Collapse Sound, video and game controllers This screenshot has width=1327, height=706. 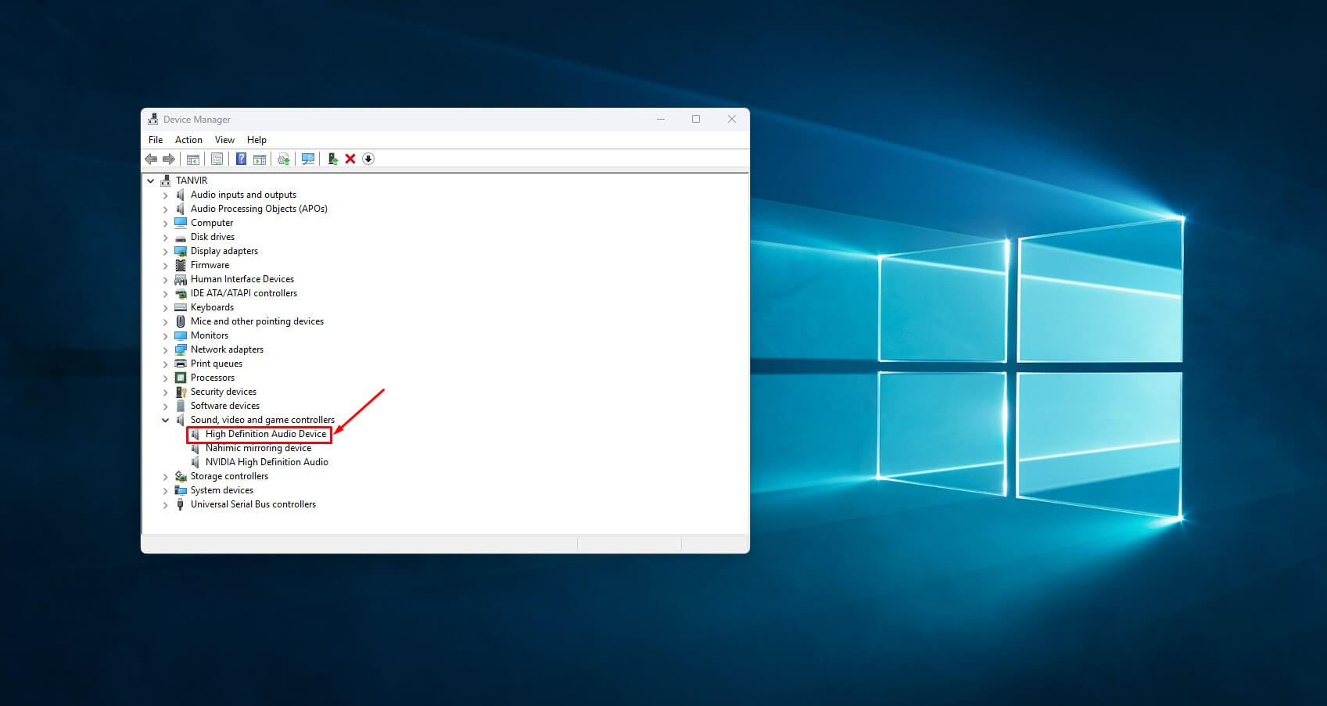pos(166,420)
